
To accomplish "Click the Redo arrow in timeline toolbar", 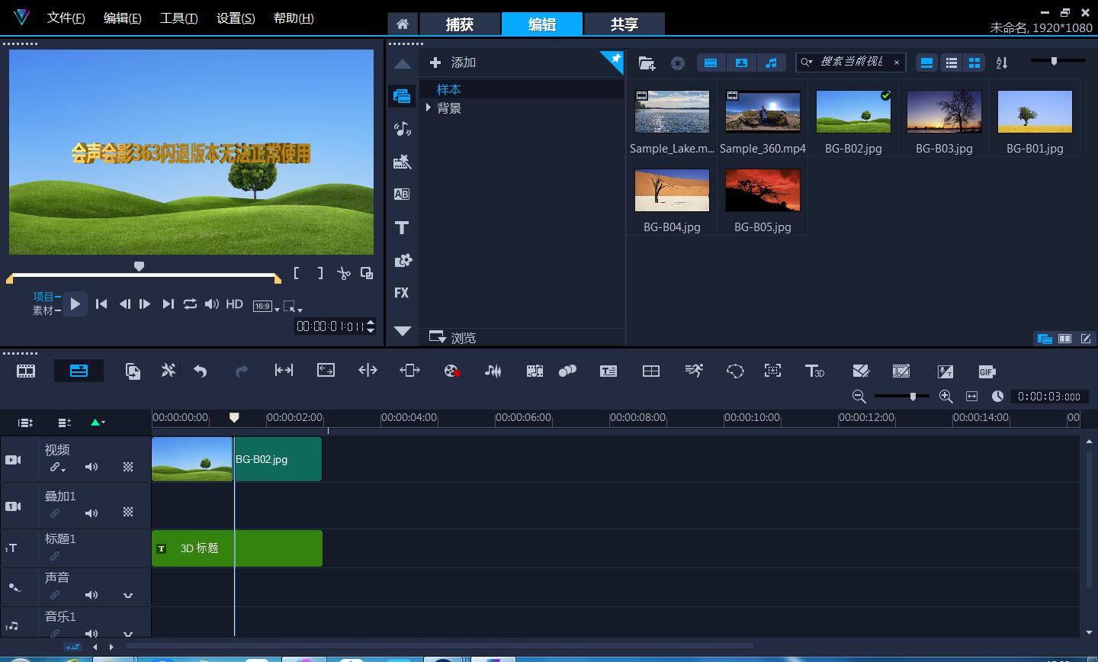I will [x=242, y=371].
